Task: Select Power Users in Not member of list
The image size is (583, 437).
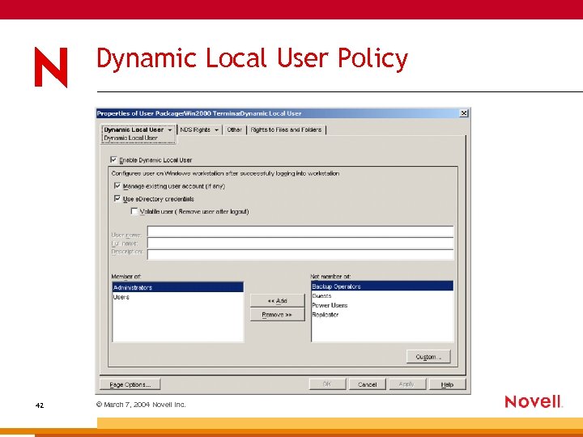Action: (x=382, y=305)
